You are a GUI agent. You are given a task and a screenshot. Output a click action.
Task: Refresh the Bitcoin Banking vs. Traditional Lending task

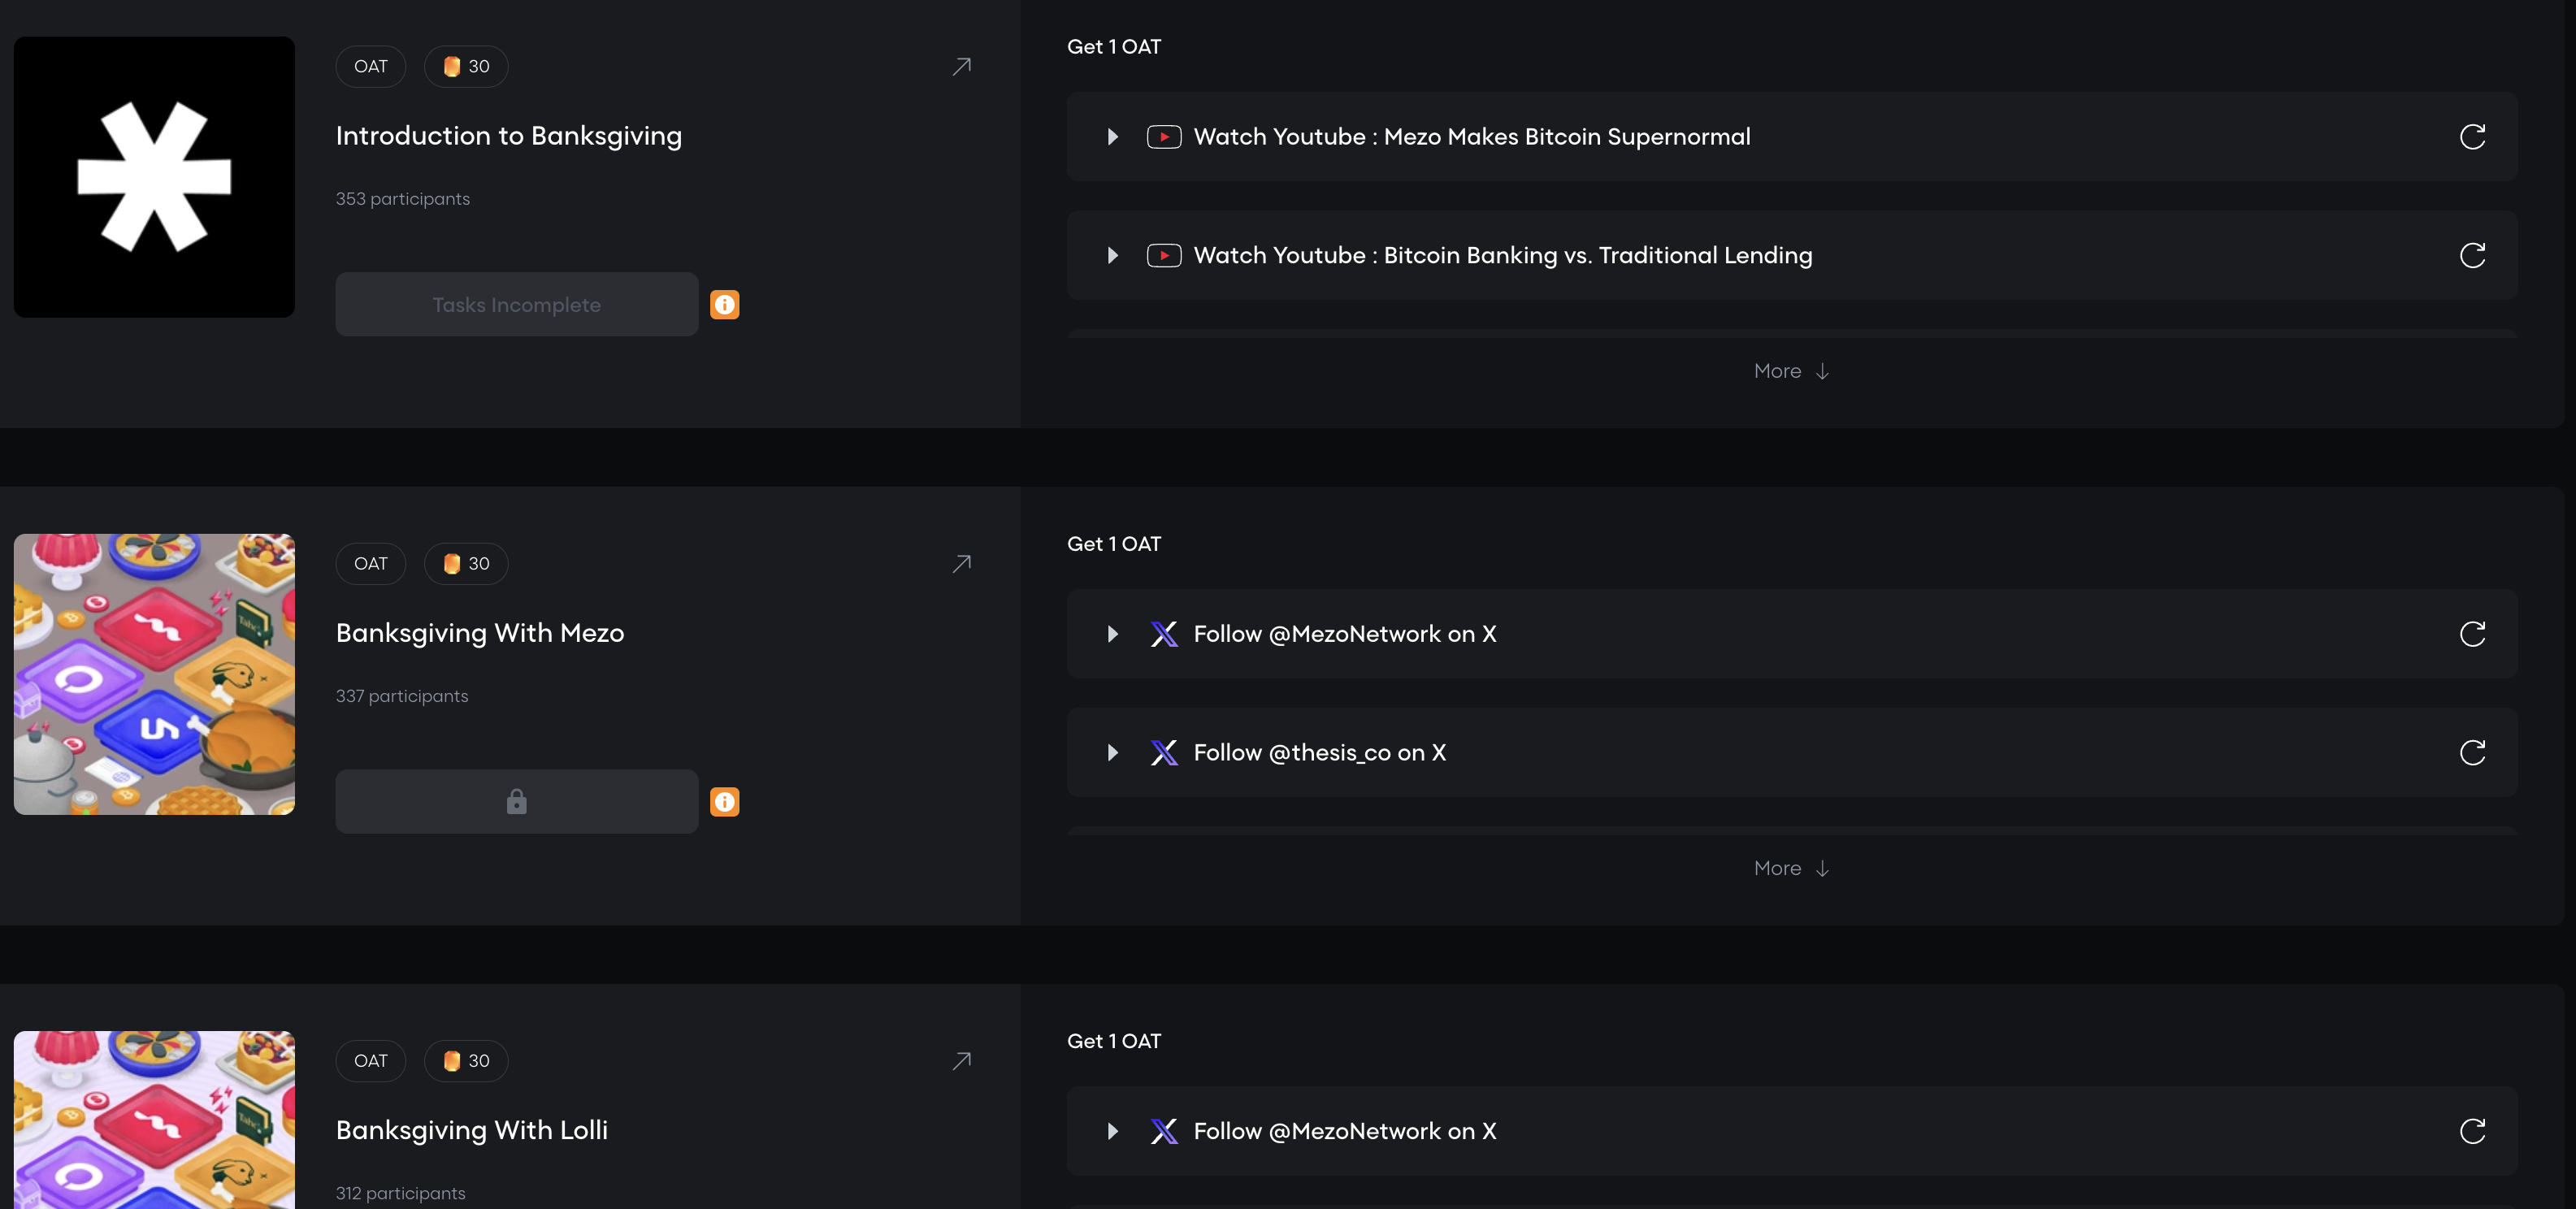click(2471, 256)
